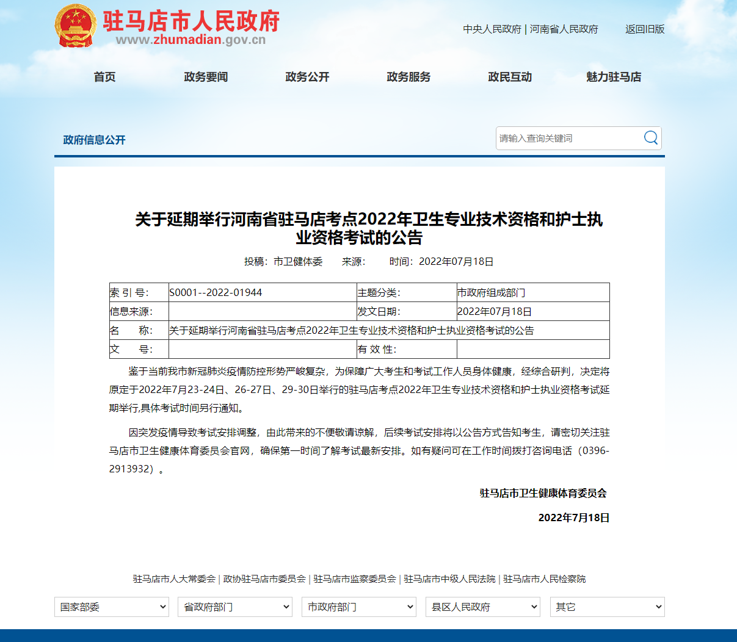Open the 中央人民政府 link
The image size is (737, 642).
tap(492, 29)
